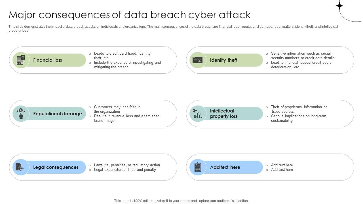This screenshot has height=204, width=363.
Task: Click the clipboard icon beside Add text here
Action: tap(198, 167)
